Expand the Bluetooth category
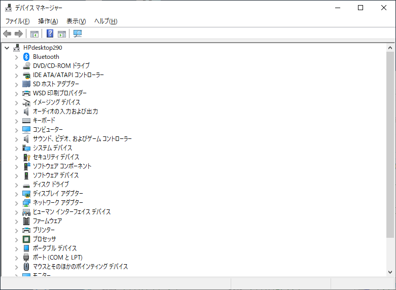 [16, 57]
